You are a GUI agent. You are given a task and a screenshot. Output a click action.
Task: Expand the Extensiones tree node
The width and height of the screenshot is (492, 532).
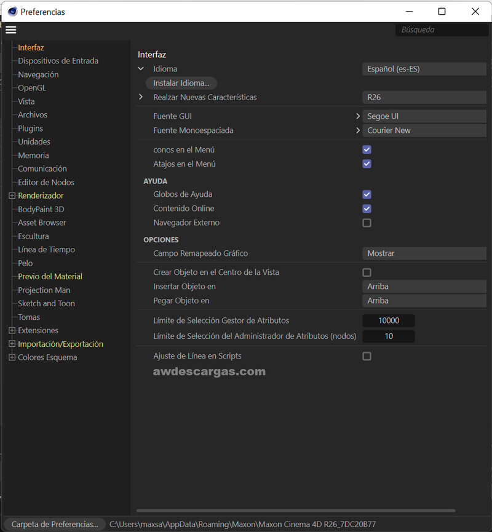click(12, 330)
